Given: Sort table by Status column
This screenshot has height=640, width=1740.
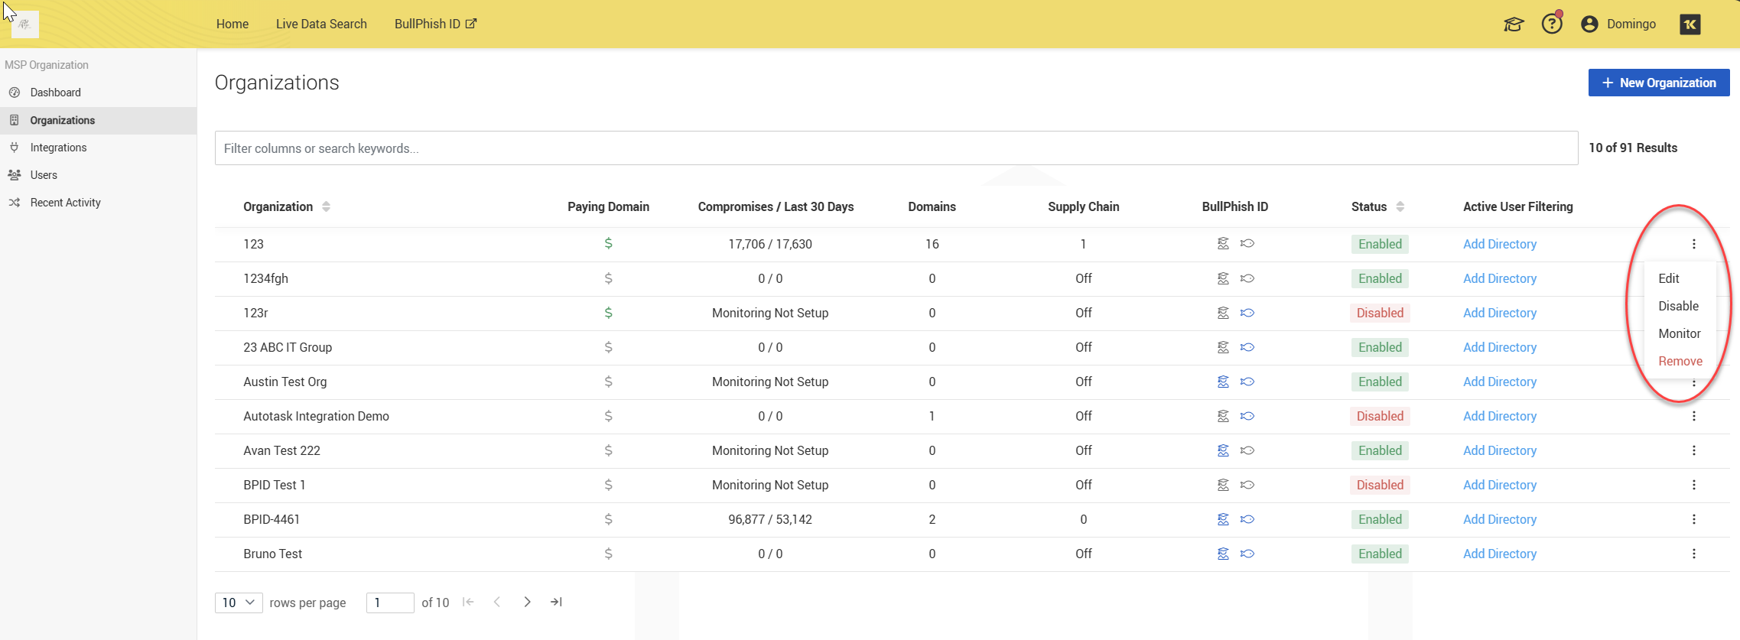Looking at the screenshot, I should tap(1400, 206).
